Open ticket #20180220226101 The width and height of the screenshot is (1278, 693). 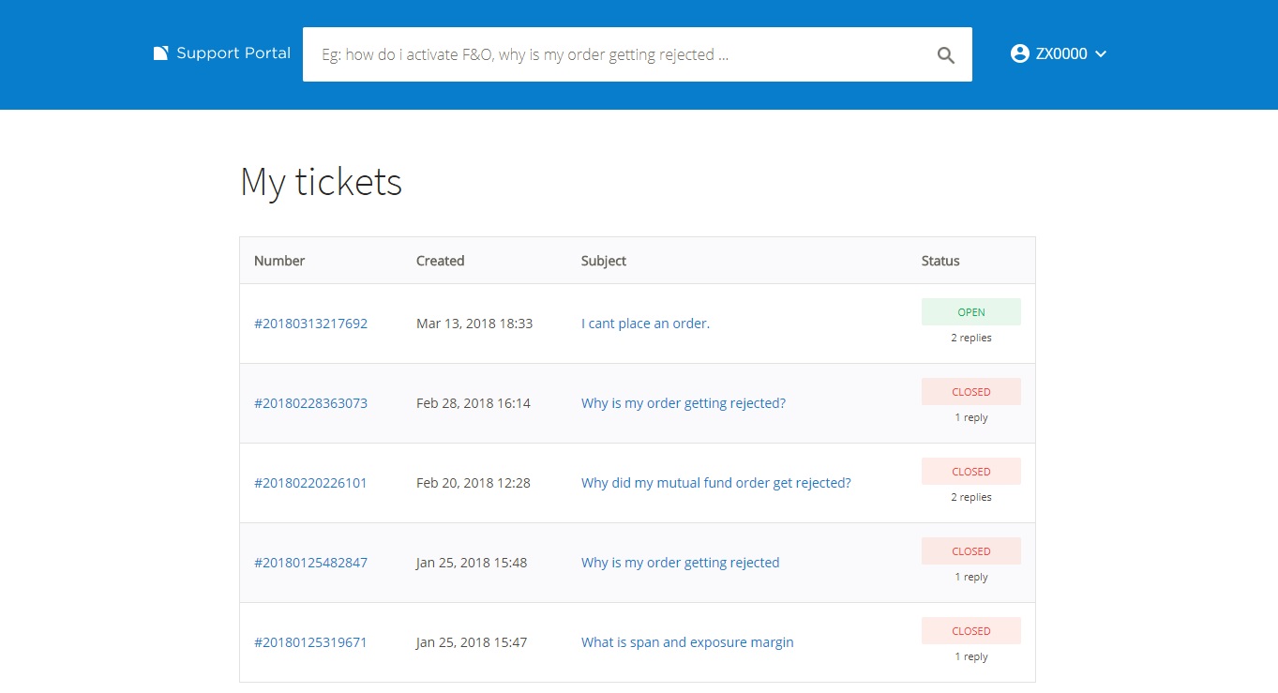click(310, 483)
